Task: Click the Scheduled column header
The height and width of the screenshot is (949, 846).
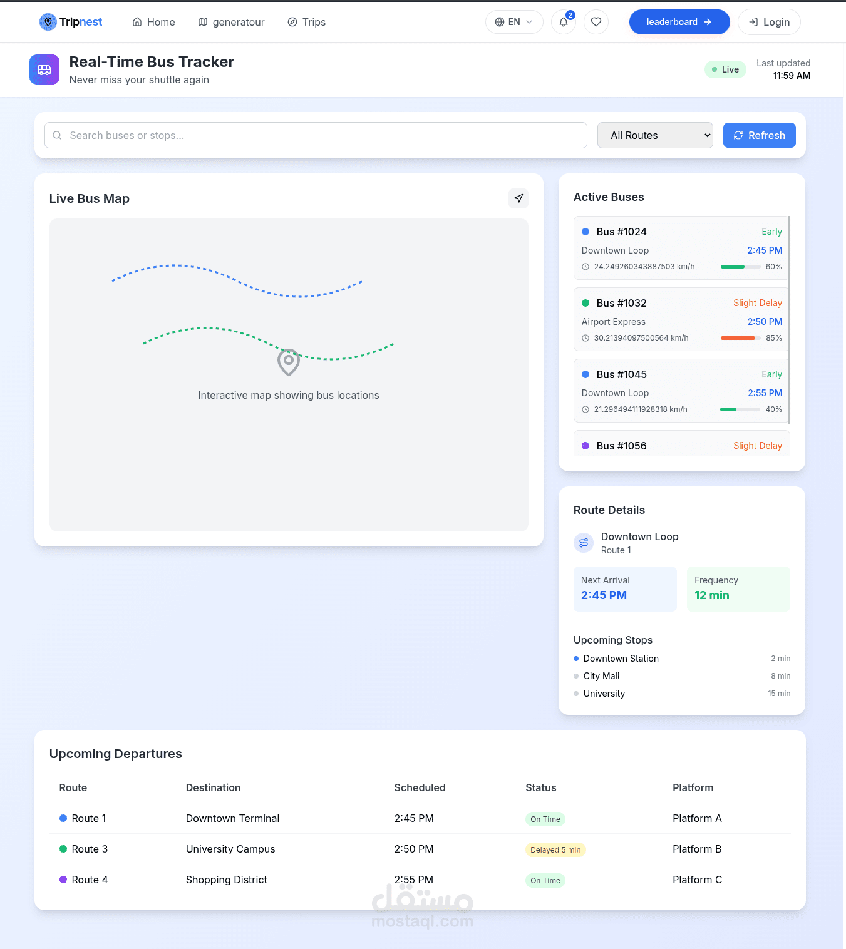Action: pyautogui.click(x=420, y=787)
